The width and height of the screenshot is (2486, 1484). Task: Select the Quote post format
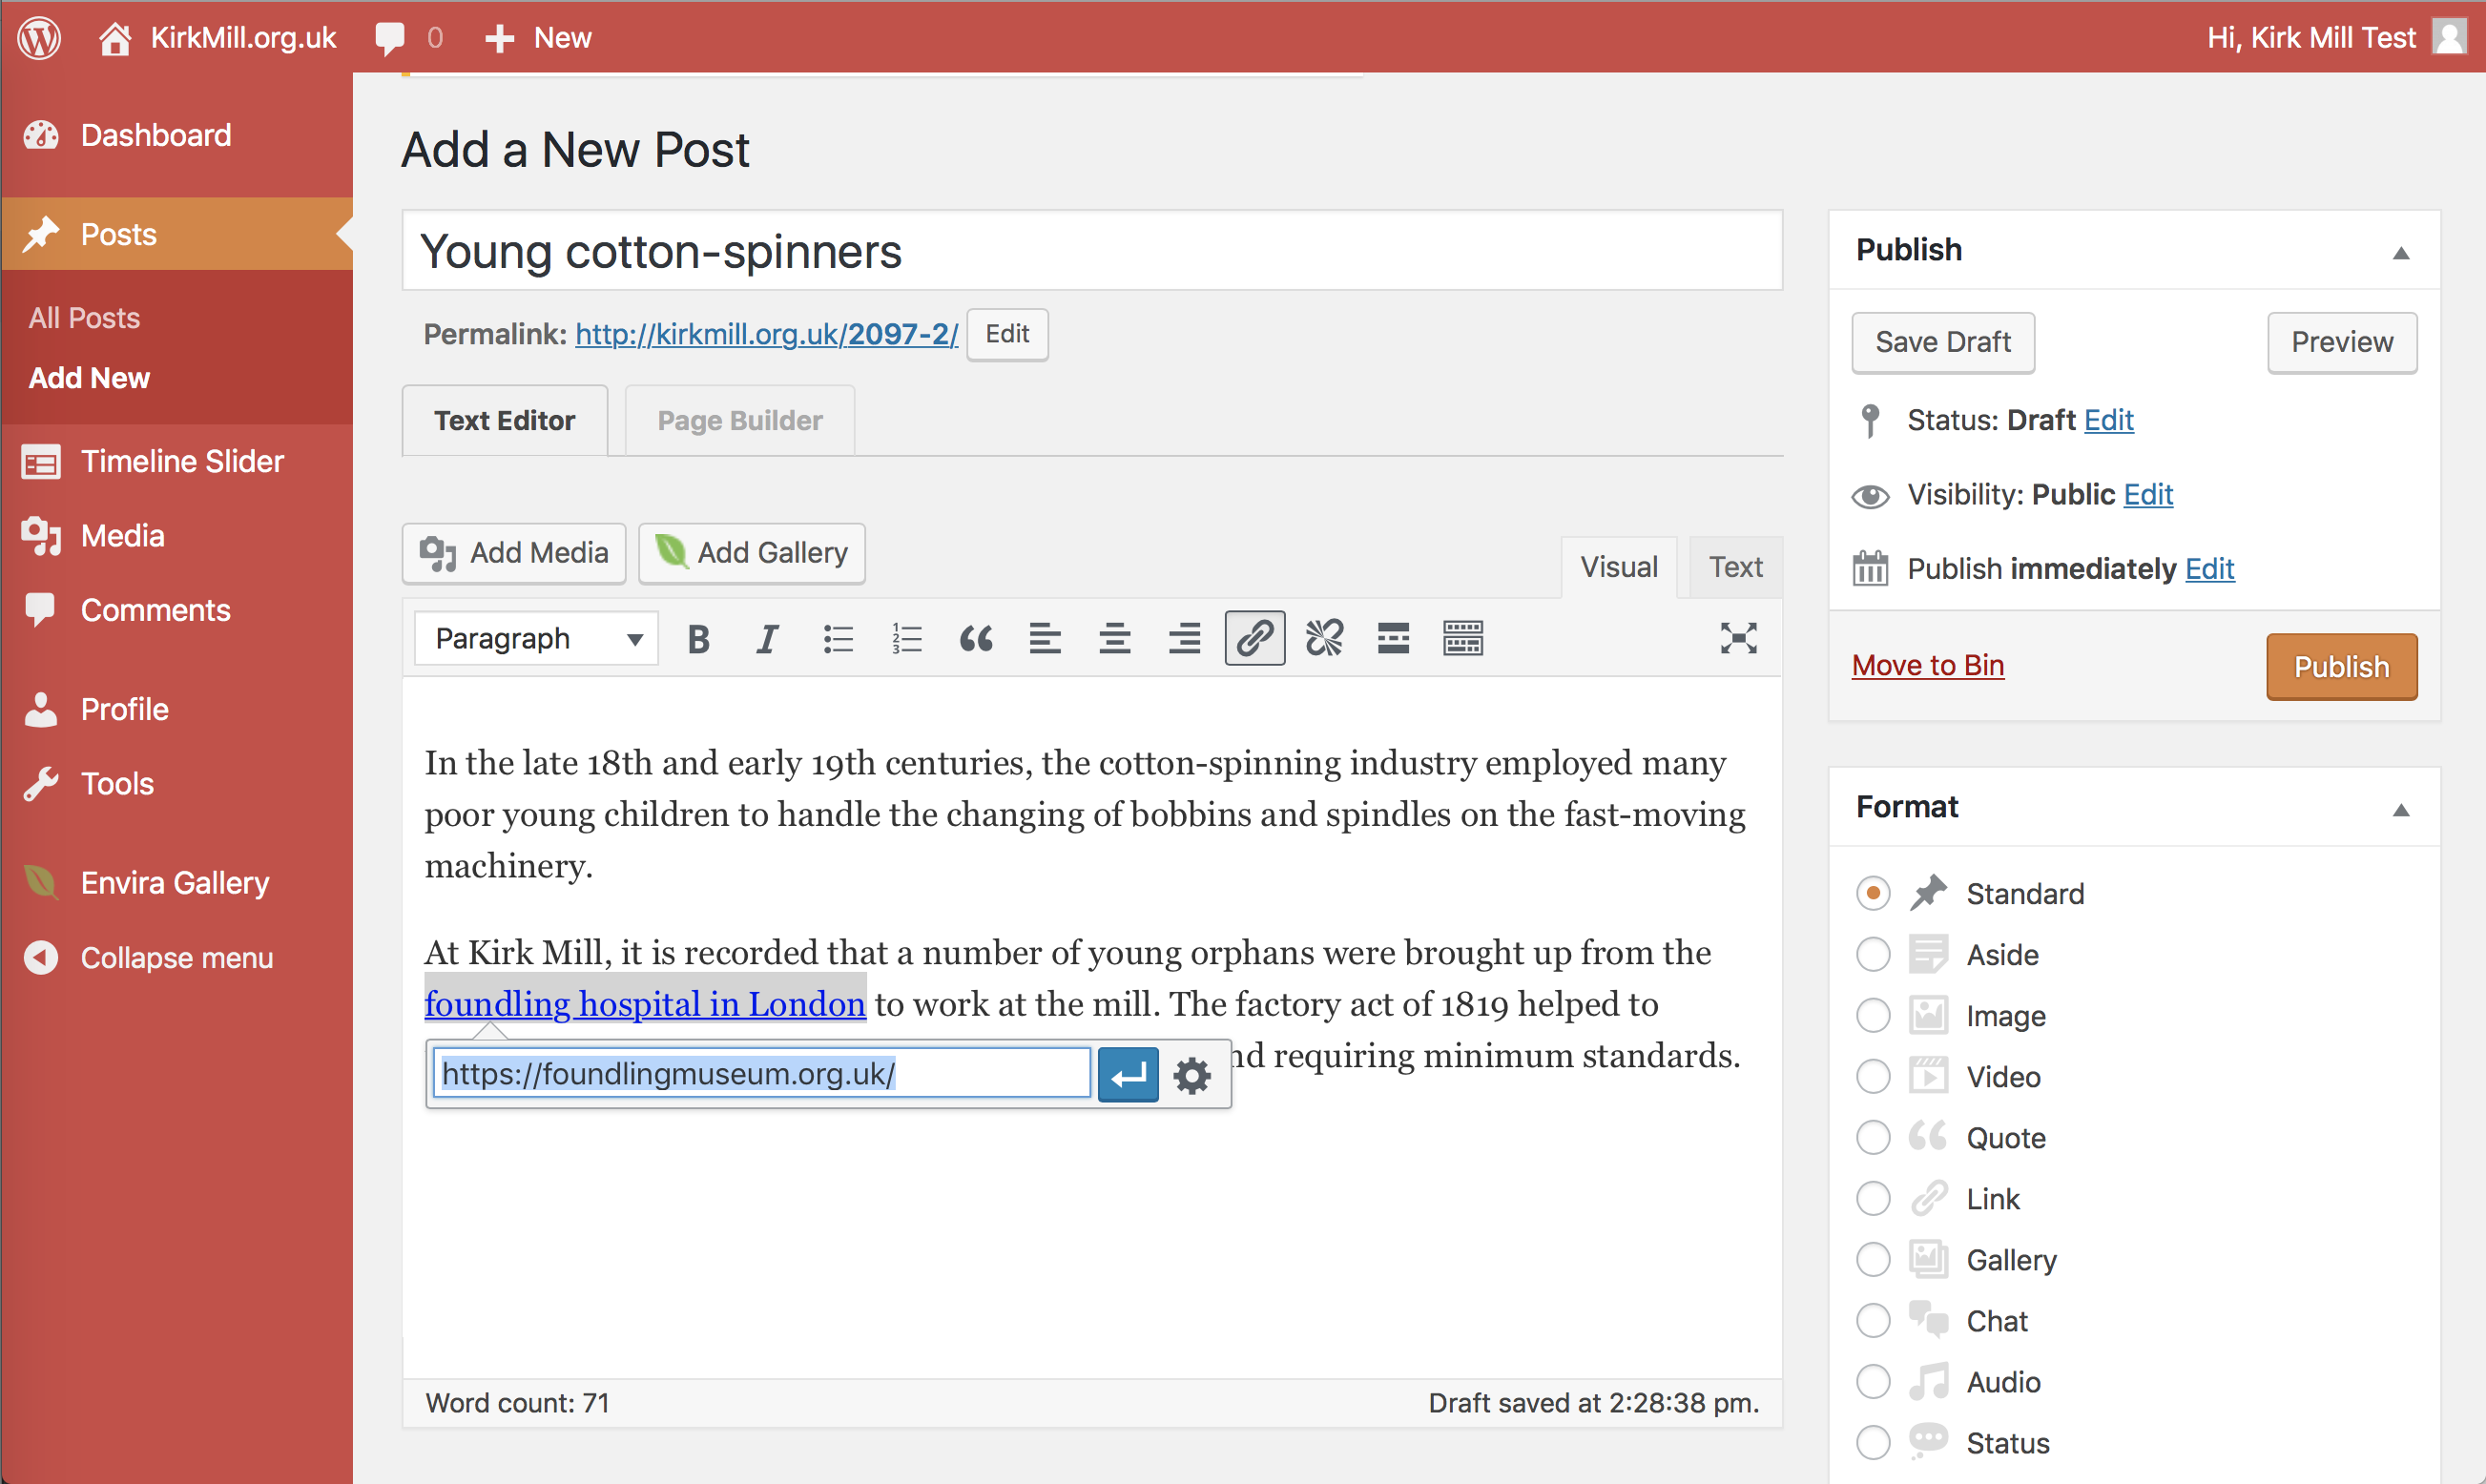1873,1138
